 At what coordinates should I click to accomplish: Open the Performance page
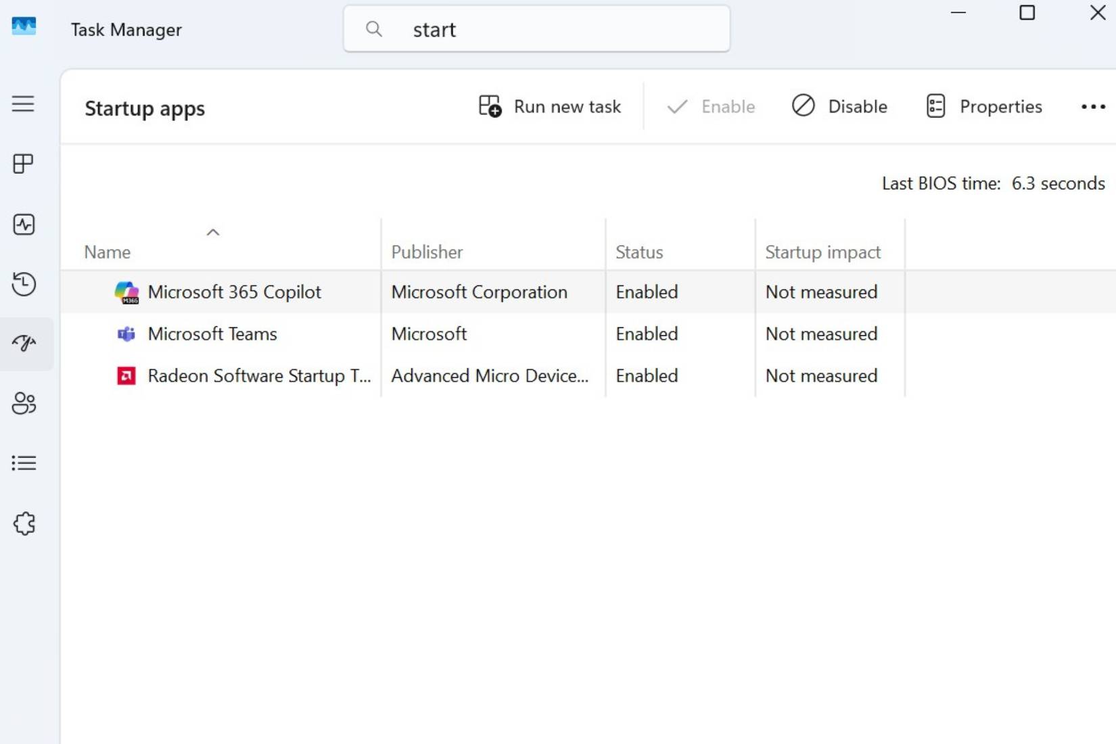24,225
